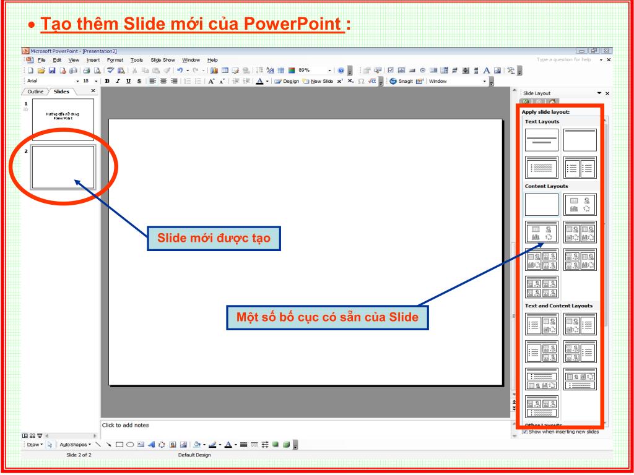Insert WordArt from drawing toolbar
This screenshot has height=475, width=634.
coord(151,445)
